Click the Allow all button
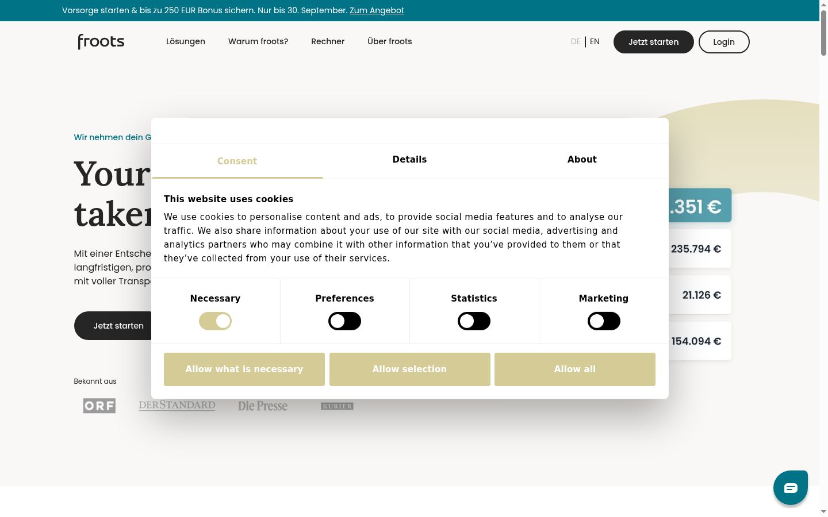This screenshot has width=828, height=517. (575, 369)
